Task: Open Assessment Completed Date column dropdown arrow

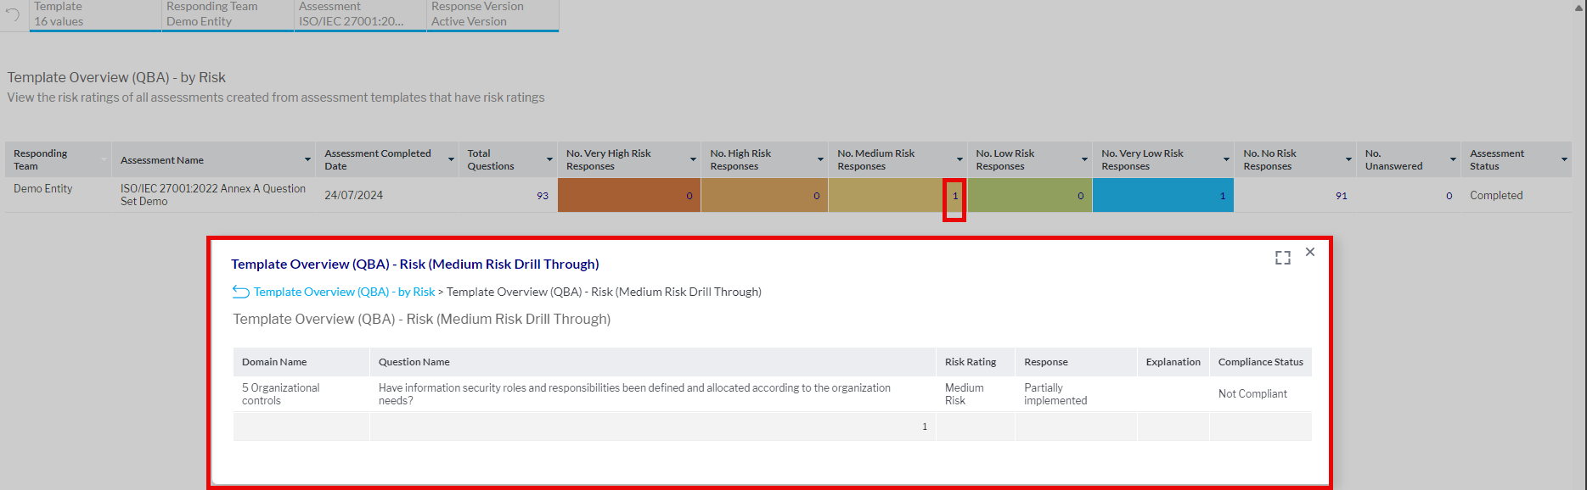Action: pyautogui.click(x=450, y=159)
